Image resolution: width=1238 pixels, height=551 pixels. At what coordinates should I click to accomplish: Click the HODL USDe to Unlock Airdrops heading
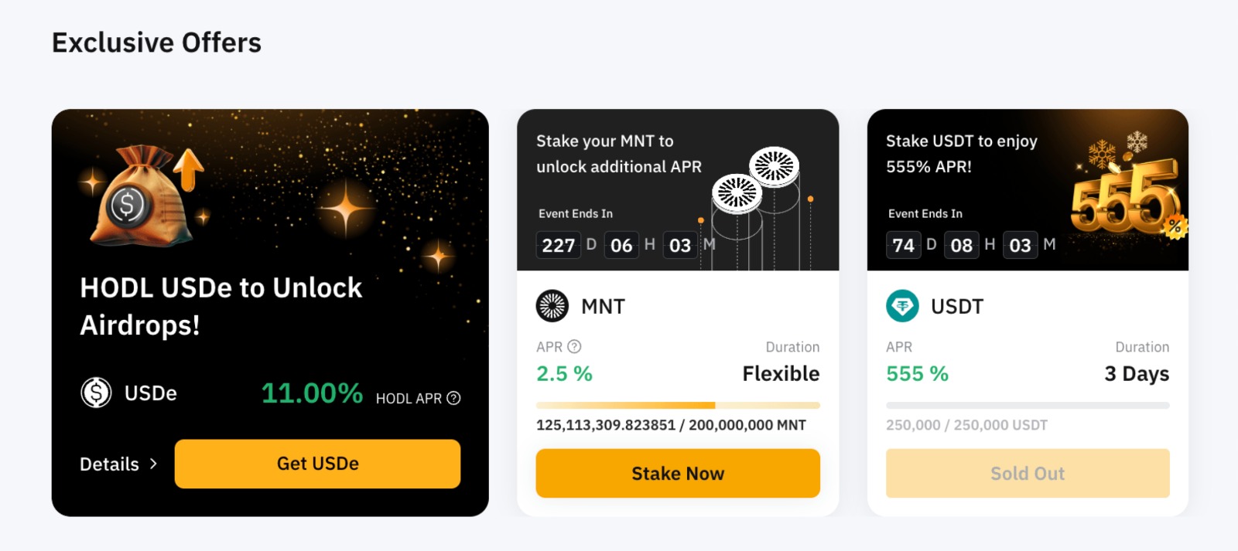[221, 306]
